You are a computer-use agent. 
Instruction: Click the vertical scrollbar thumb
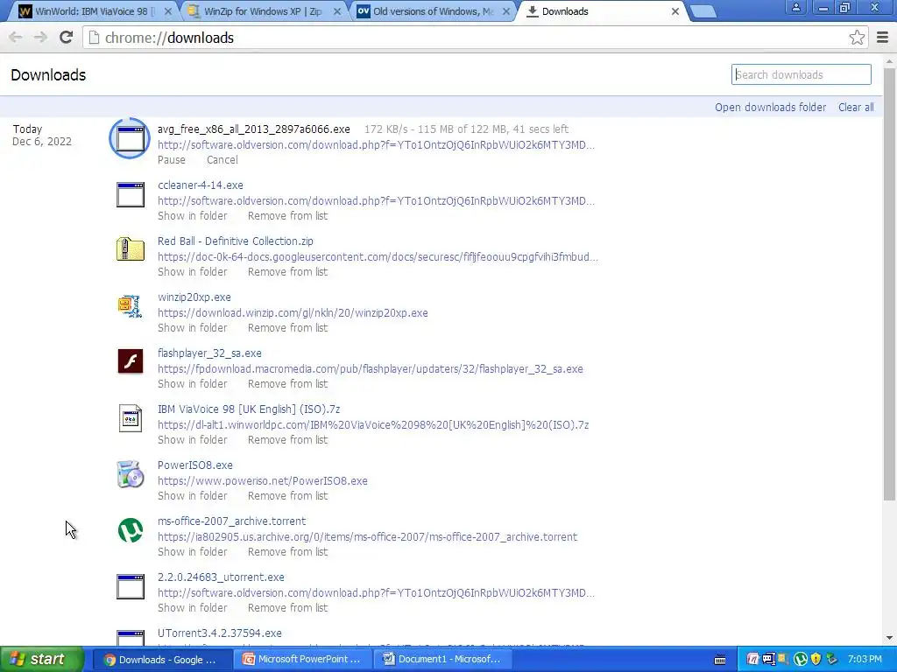click(889, 284)
